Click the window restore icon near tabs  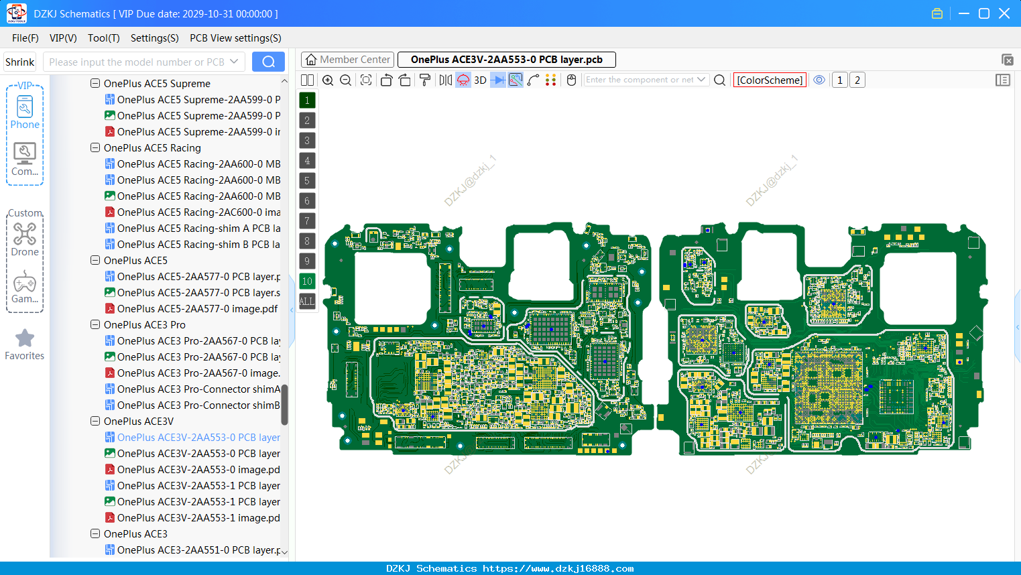click(x=1007, y=60)
